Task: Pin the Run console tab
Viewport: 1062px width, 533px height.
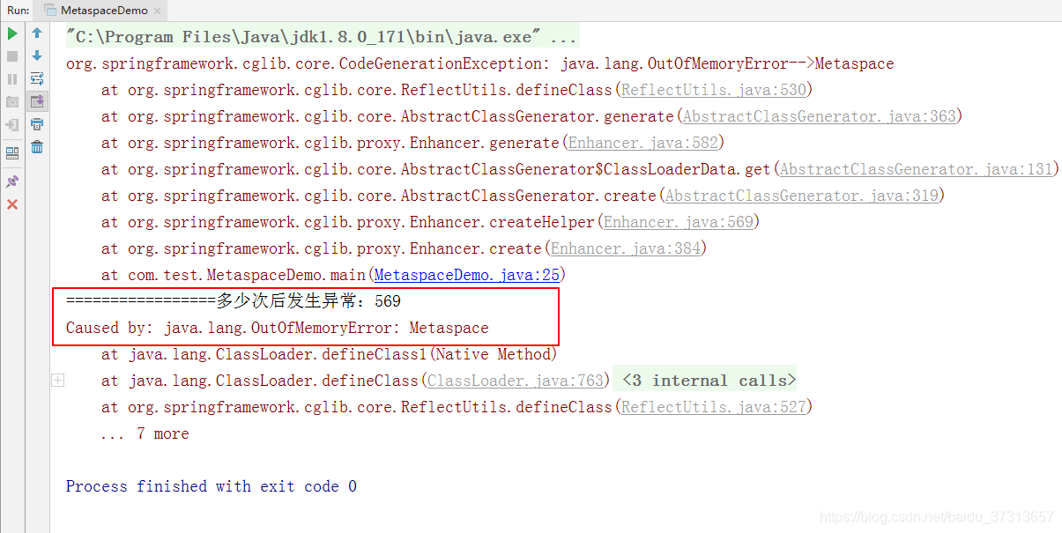Action: pos(12,181)
